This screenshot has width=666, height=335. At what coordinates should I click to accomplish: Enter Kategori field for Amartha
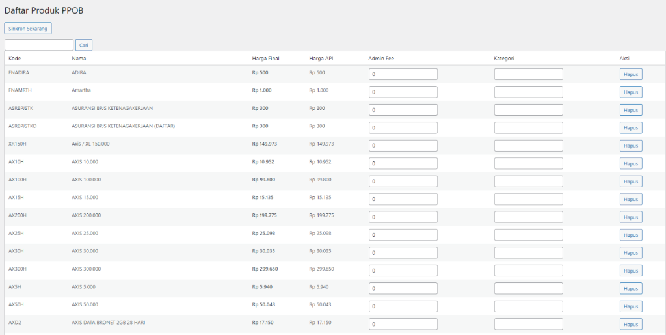pos(528,92)
